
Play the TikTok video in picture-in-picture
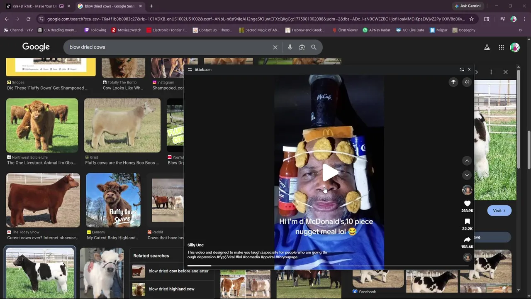pyautogui.click(x=330, y=173)
